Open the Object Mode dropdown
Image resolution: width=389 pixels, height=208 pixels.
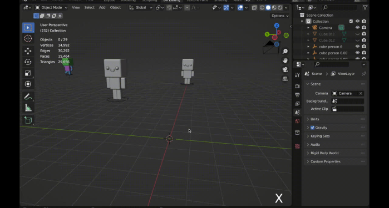click(x=51, y=8)
